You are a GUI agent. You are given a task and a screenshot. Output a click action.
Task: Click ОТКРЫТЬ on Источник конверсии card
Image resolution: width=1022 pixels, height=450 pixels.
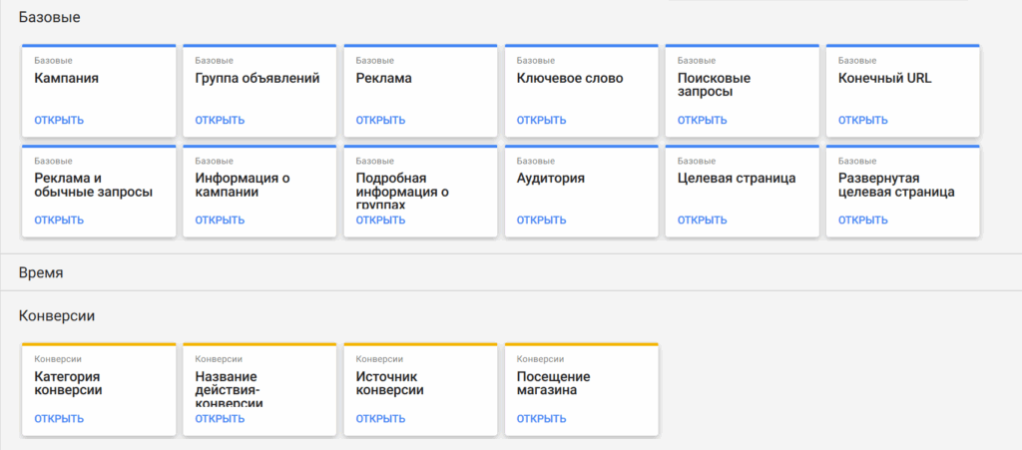[380, 419]
